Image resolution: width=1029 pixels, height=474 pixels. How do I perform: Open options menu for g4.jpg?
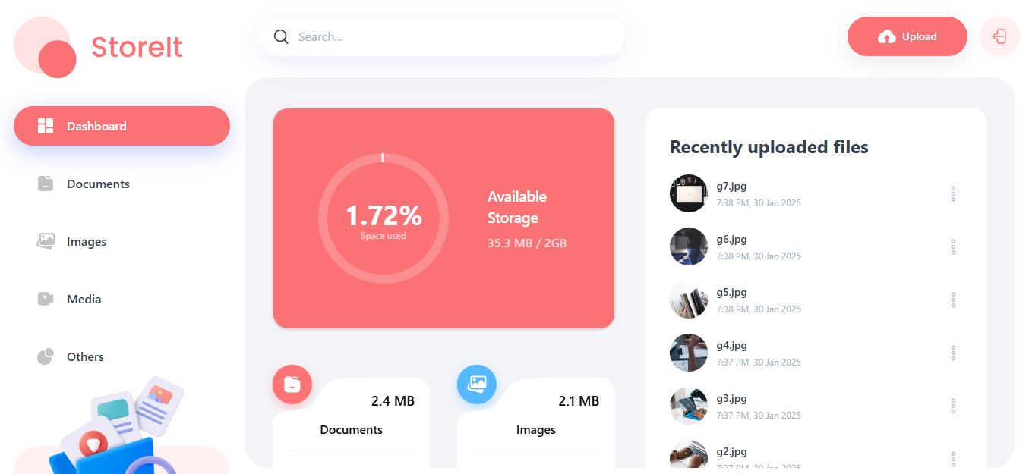[x=953, y=353]
